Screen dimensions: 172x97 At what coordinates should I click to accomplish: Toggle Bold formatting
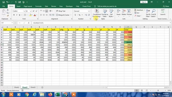tap(14, 15)
